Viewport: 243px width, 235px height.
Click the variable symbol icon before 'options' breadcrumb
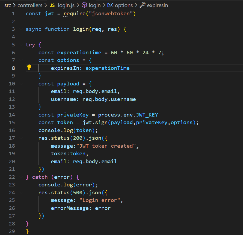110,5
